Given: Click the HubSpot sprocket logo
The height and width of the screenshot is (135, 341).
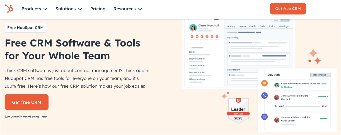Looking at the screenshot, I should [x=9, y=9].
